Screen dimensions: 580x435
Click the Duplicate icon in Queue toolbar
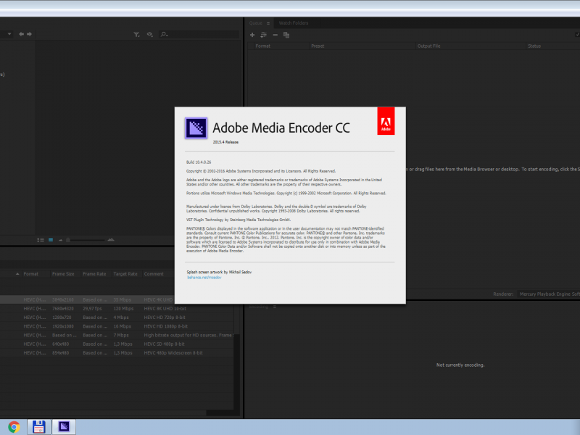coord(286,35)
